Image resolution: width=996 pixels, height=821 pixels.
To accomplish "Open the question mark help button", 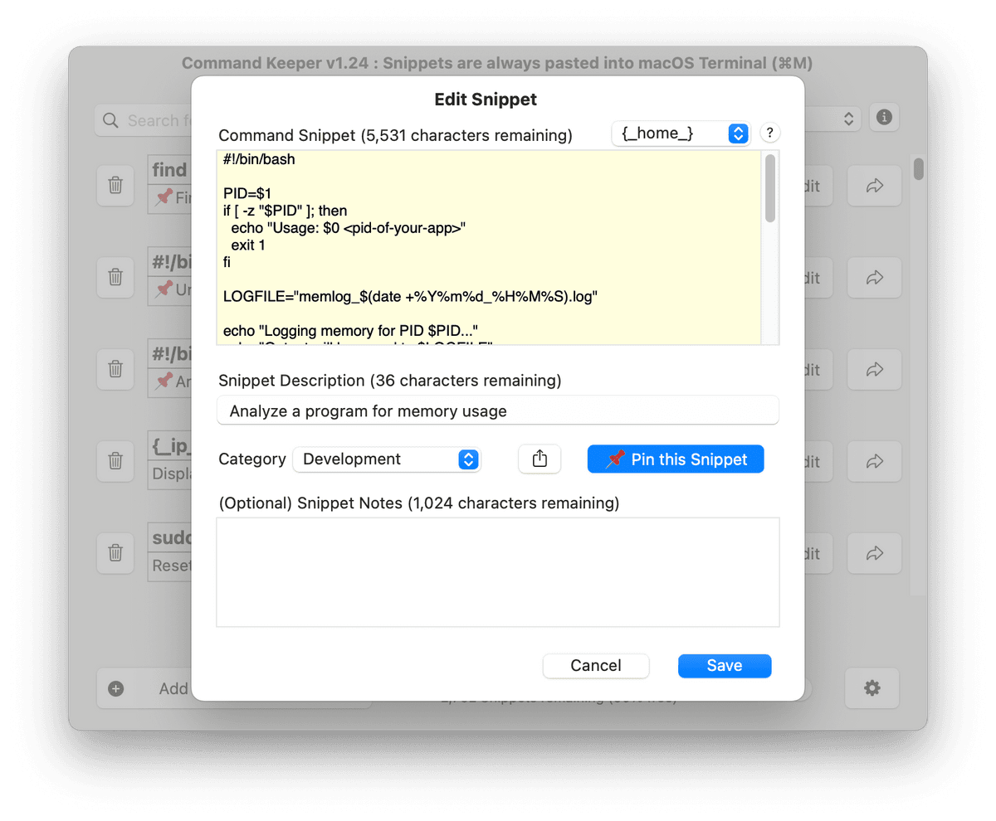I will (769, 133).
